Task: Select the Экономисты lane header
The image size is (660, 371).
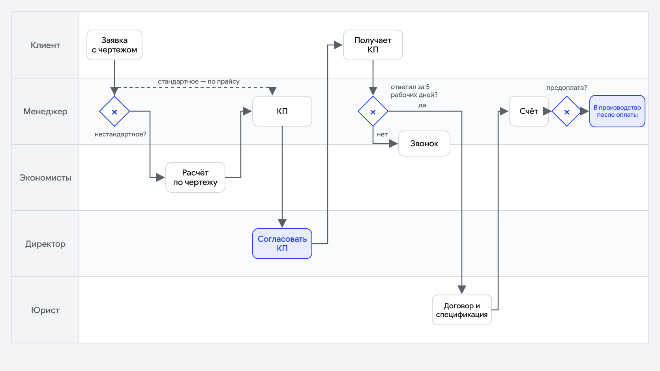Action: [x=45, y=177]
